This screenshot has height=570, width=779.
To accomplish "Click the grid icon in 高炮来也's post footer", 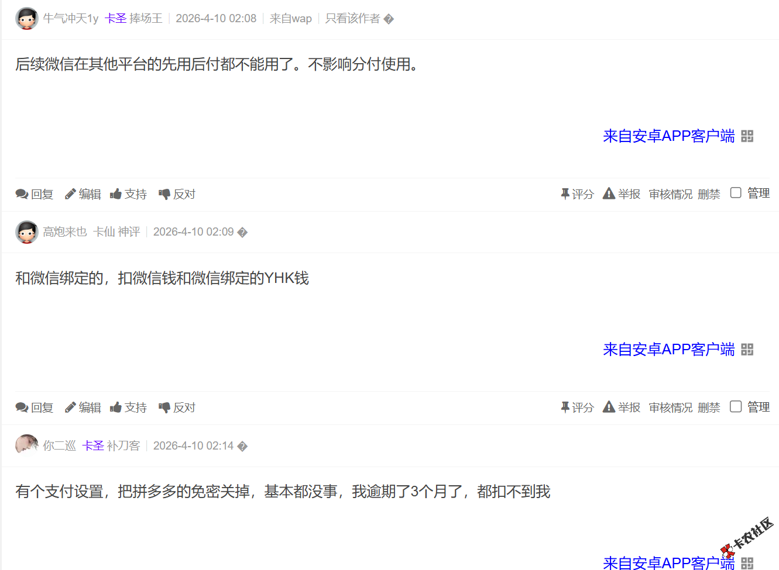I will click(x=747, y=349).
